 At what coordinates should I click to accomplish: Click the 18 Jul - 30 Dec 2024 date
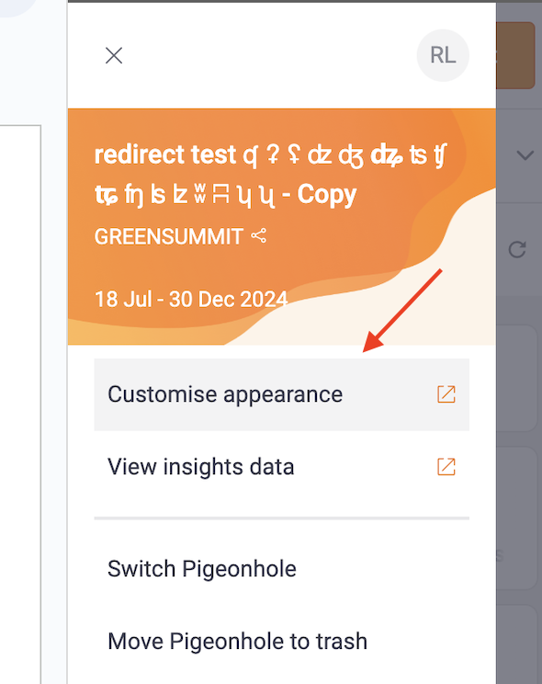191,300
